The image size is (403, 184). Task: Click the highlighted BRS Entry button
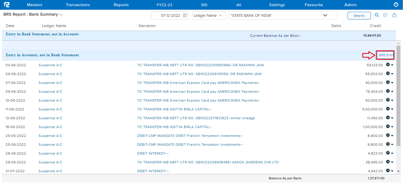(385, 55)
